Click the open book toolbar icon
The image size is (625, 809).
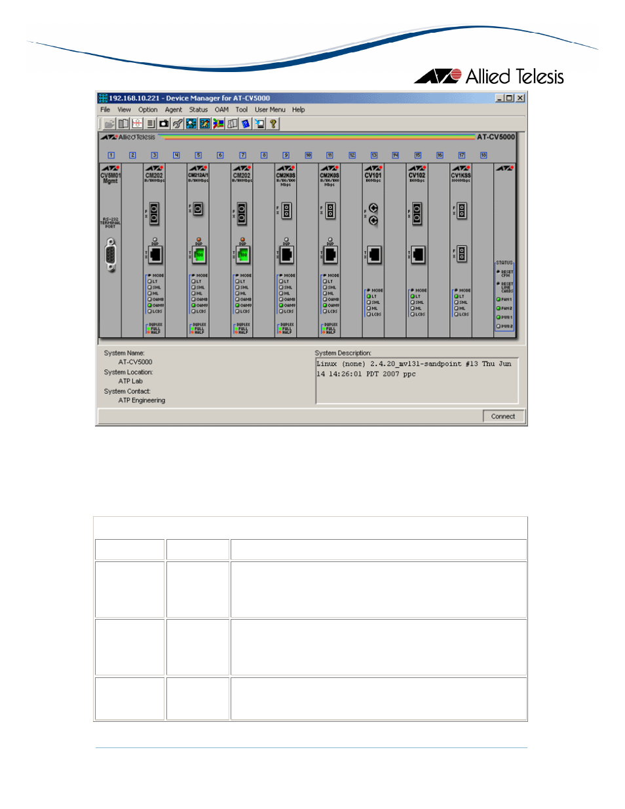click(x=123, y=123)
